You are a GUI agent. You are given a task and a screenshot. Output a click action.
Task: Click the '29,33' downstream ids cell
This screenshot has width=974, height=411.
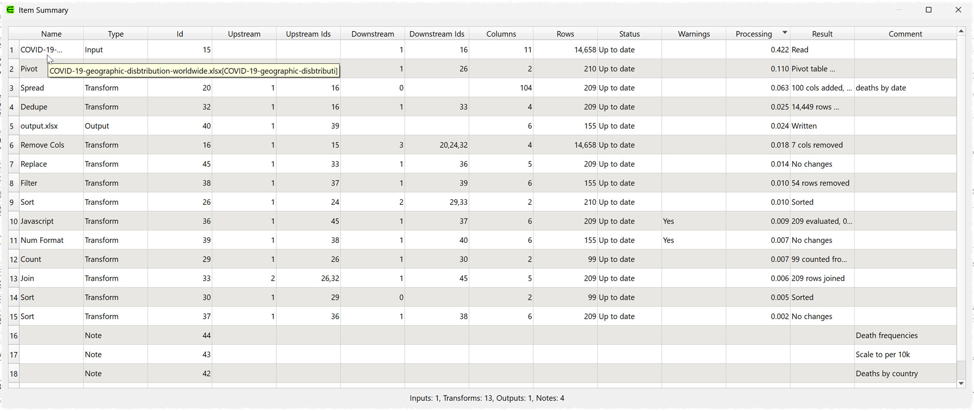coord(437,202)
